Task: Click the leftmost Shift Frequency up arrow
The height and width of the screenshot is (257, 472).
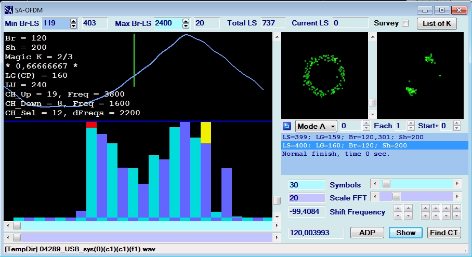Action: (398, 208)
